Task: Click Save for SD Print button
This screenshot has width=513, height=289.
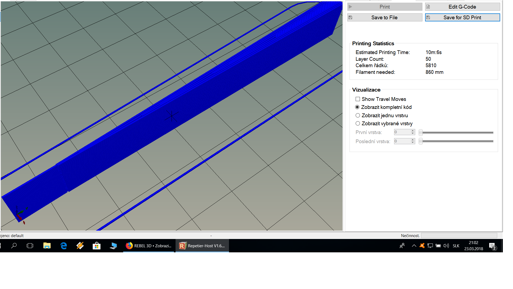Action: click(x=462, y=17)
